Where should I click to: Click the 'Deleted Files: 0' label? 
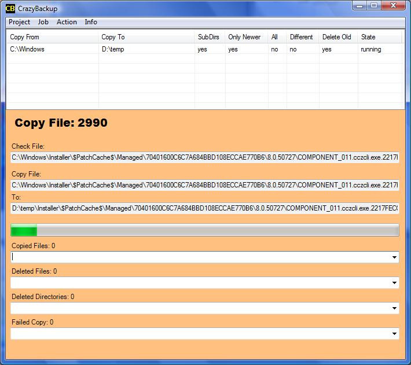[34, 271]
